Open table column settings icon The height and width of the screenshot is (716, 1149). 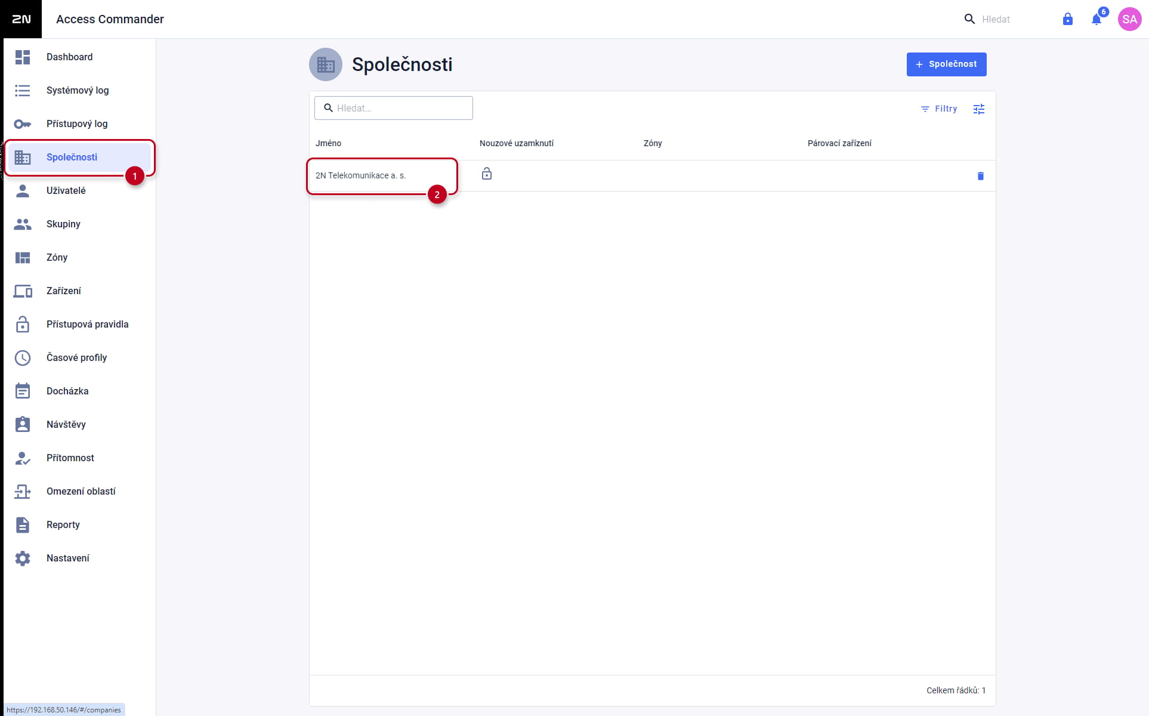(x=979, y=109)
